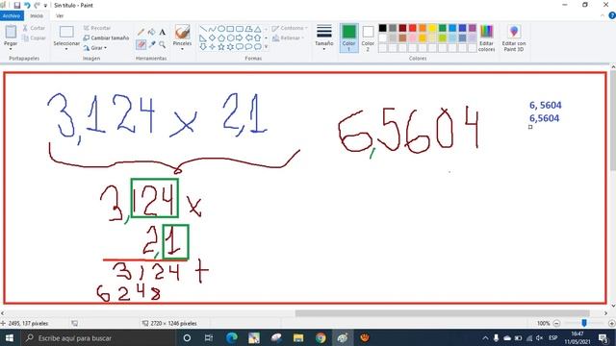Click the Cortar cut button
616x346 pixels.
coord(34,28)
